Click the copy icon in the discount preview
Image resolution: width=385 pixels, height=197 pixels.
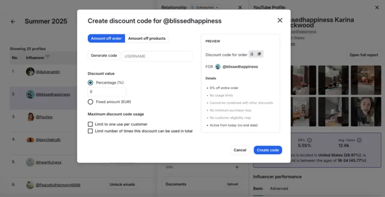(x=259, y=54)
